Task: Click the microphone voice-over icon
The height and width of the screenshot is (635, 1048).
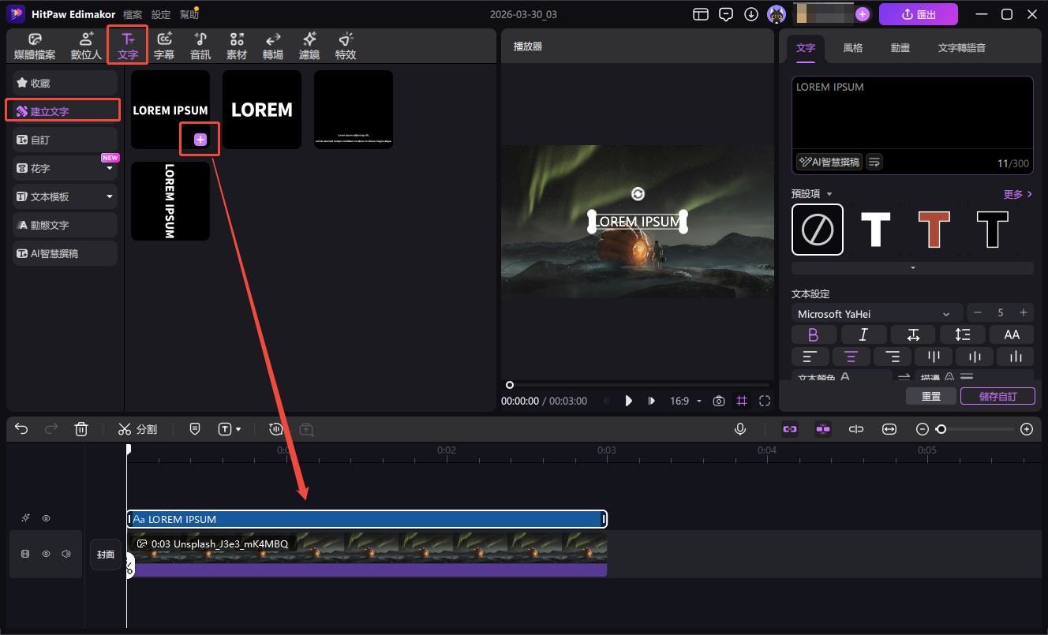Action: point(740,429)
